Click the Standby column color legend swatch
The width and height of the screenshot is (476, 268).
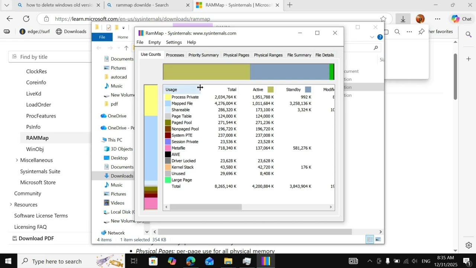[x=308, y=90]
